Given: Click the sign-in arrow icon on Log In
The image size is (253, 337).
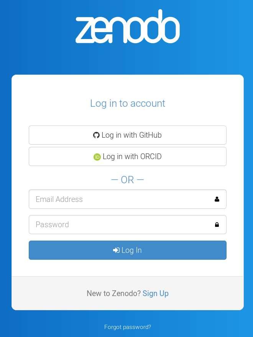Looking at the screenshot, I should point(116,250).
